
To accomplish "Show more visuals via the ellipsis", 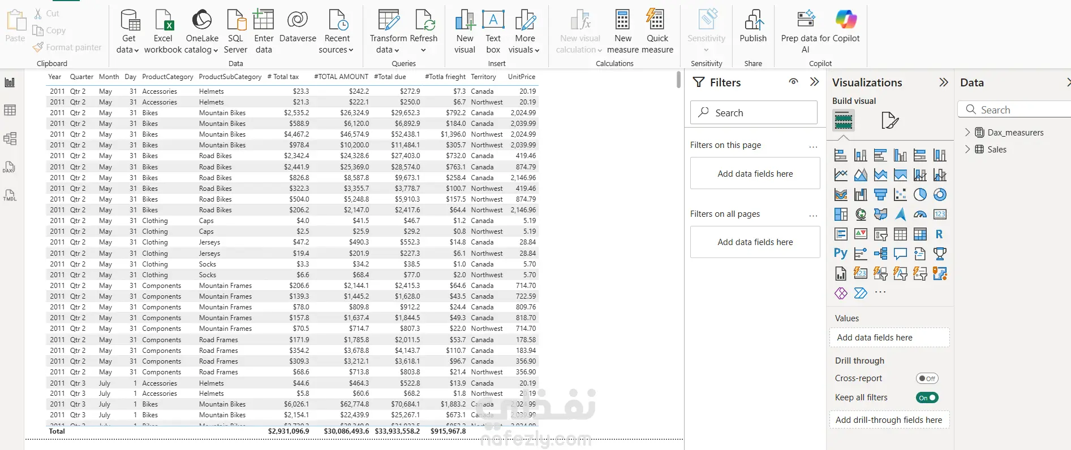I will [880, 292].
